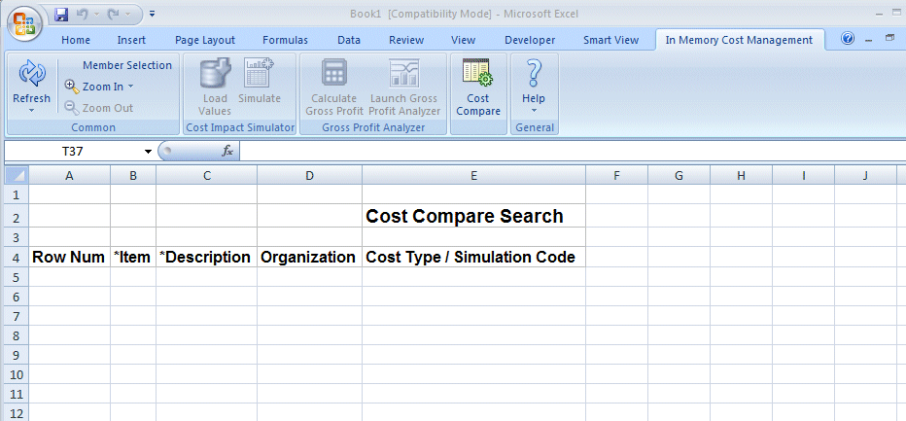
Task: Select row 8 header
Action: 17,336
